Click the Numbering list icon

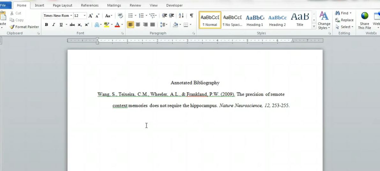(x=141, y=16)
